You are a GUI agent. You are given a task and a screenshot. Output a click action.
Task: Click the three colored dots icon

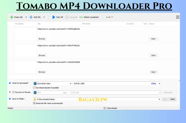(108, 17)
